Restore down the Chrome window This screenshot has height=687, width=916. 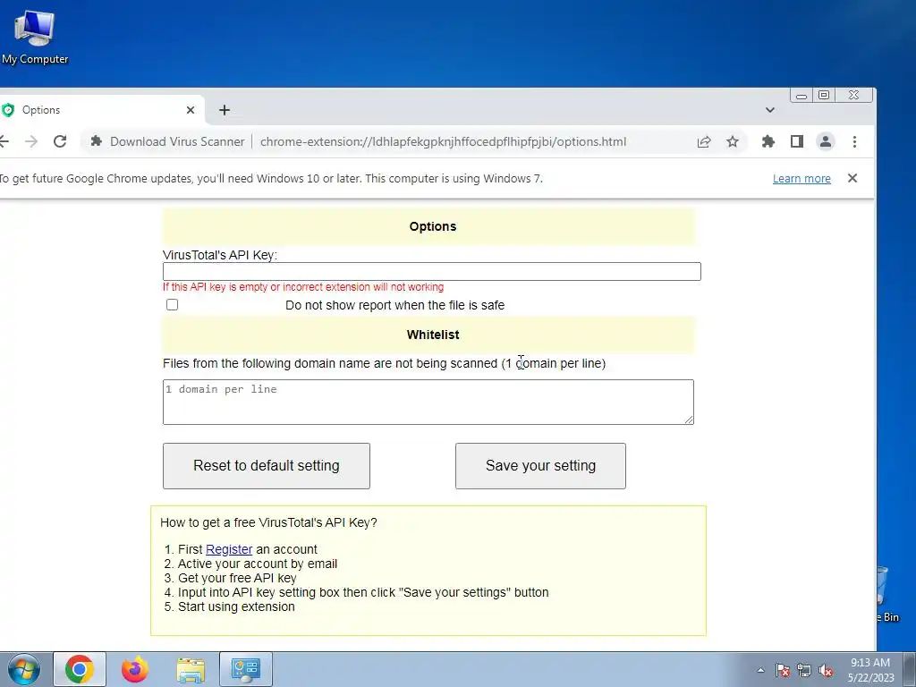point(824,95)
